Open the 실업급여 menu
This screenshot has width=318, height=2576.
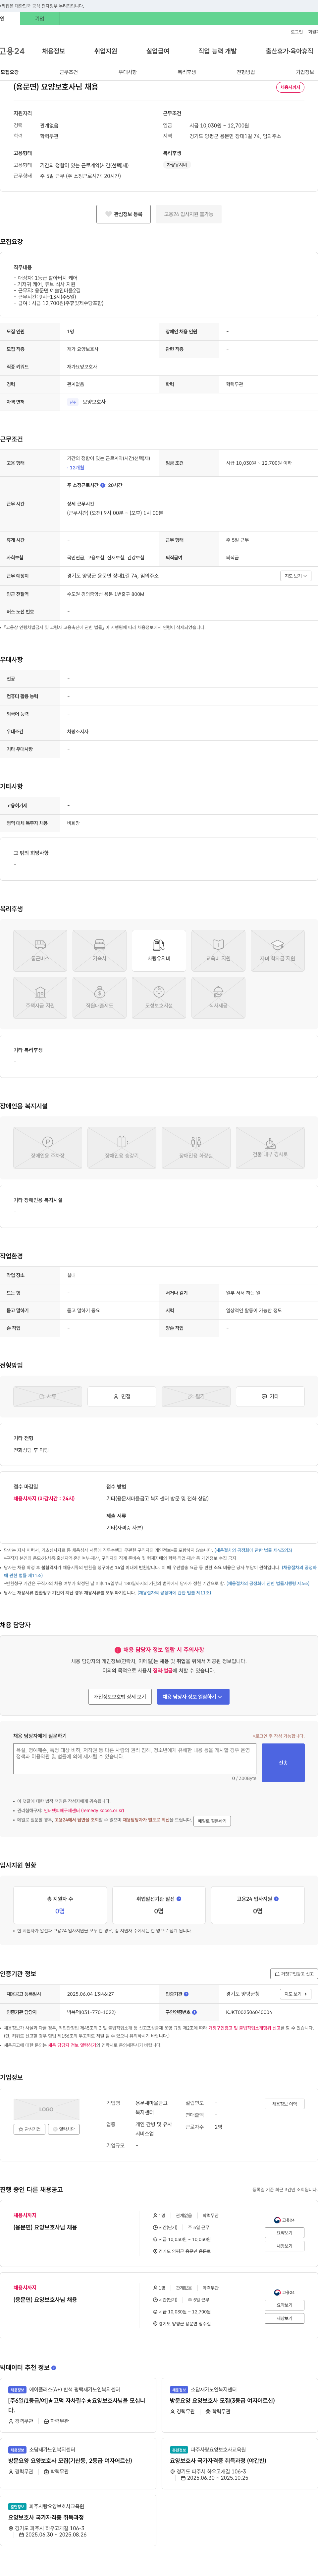(x=157, y=51)
